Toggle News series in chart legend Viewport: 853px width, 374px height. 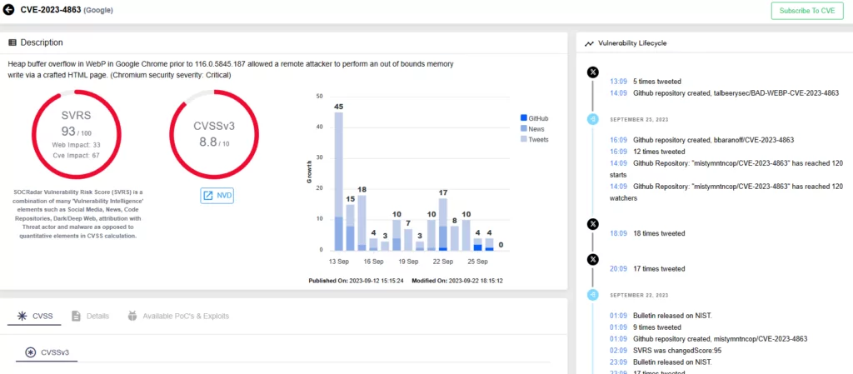[531, 129]
